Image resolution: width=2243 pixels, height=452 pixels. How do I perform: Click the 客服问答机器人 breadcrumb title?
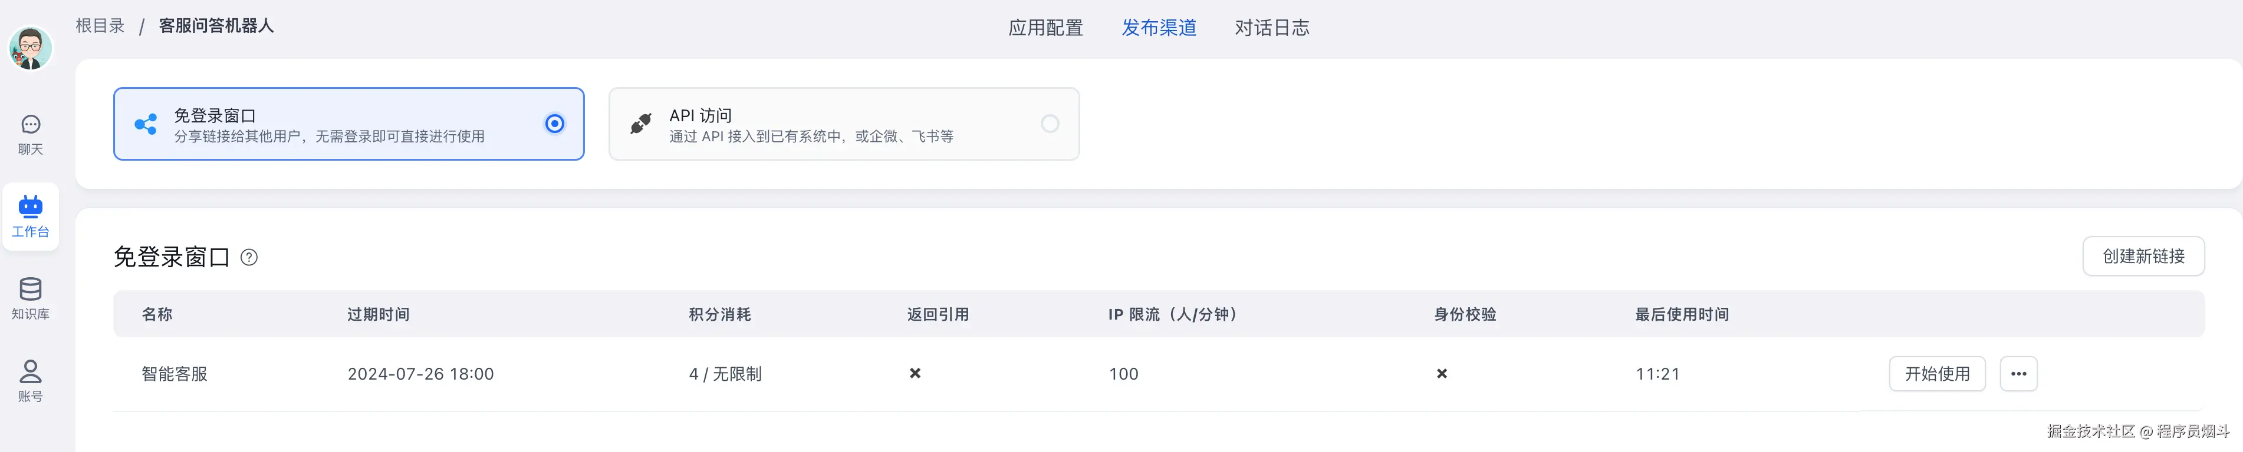click(x=216, y=26)
